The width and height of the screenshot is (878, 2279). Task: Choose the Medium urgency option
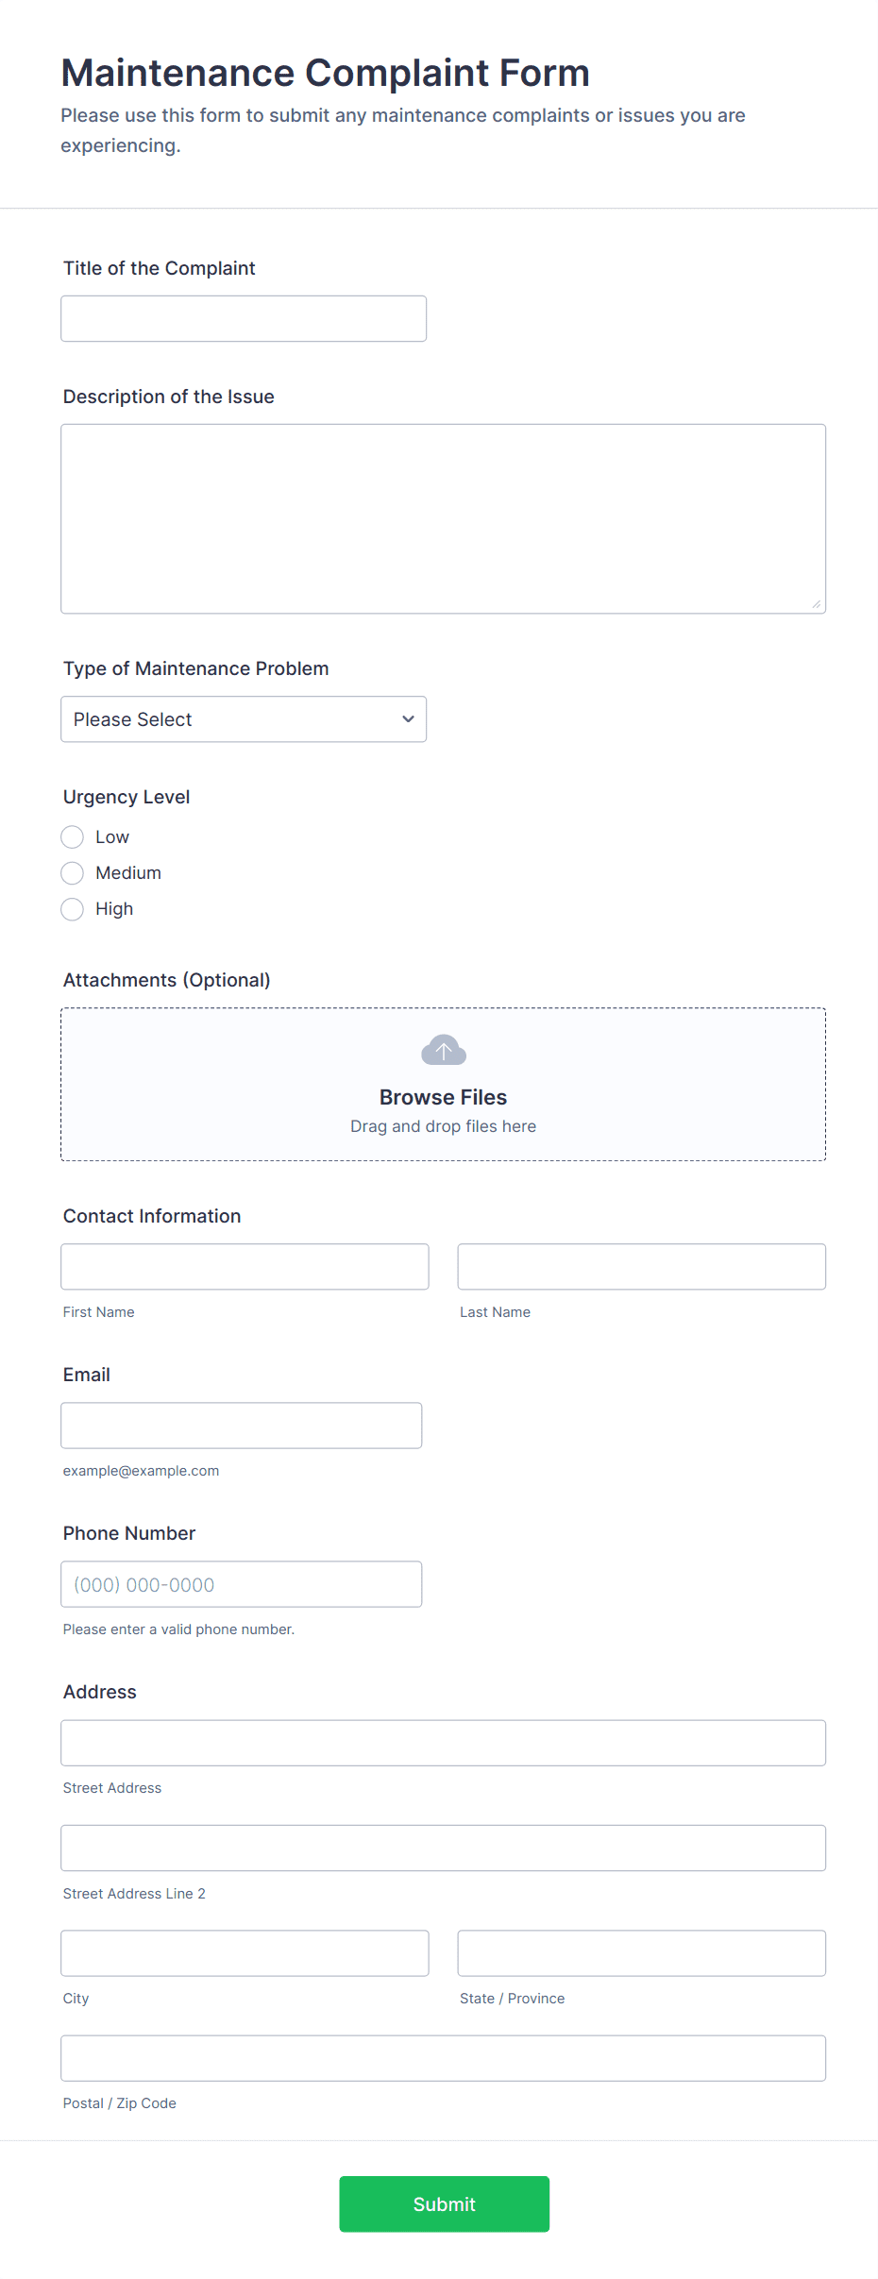click(x=72, y=872)
